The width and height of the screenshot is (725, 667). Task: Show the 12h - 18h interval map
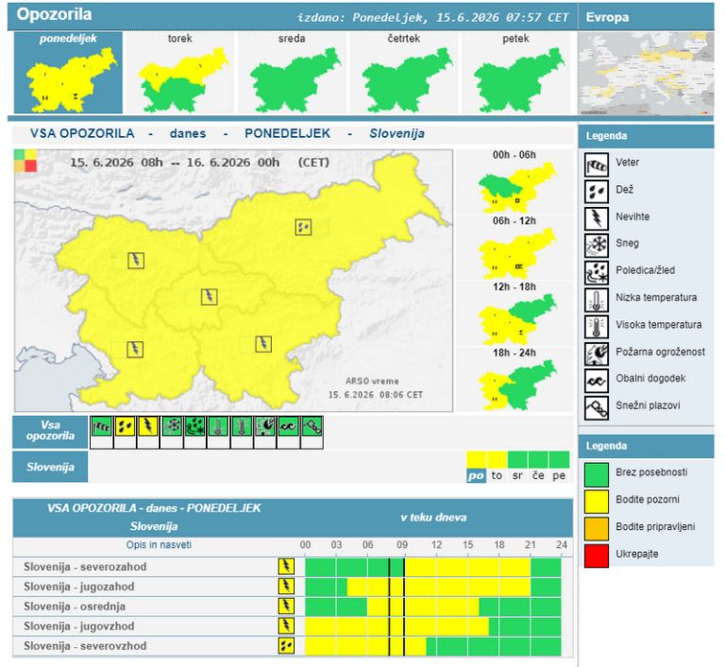pyautogui.click(x=514, y=314)
